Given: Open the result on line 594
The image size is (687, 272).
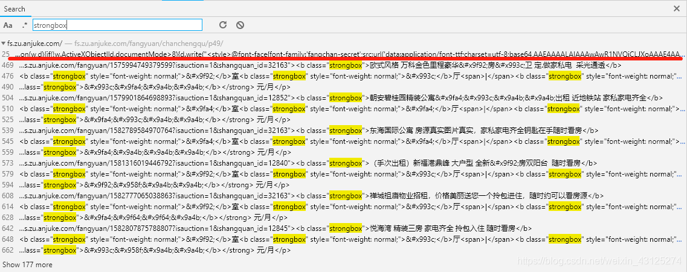Looking at the screenshot, I should [343, 185].
